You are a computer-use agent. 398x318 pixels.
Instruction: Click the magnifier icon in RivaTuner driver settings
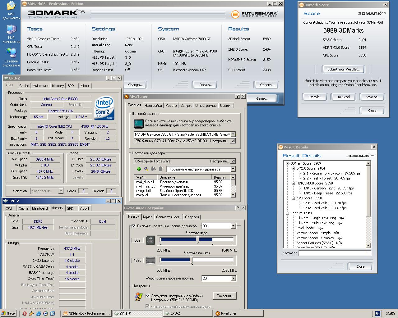click(x=146, y=169)
